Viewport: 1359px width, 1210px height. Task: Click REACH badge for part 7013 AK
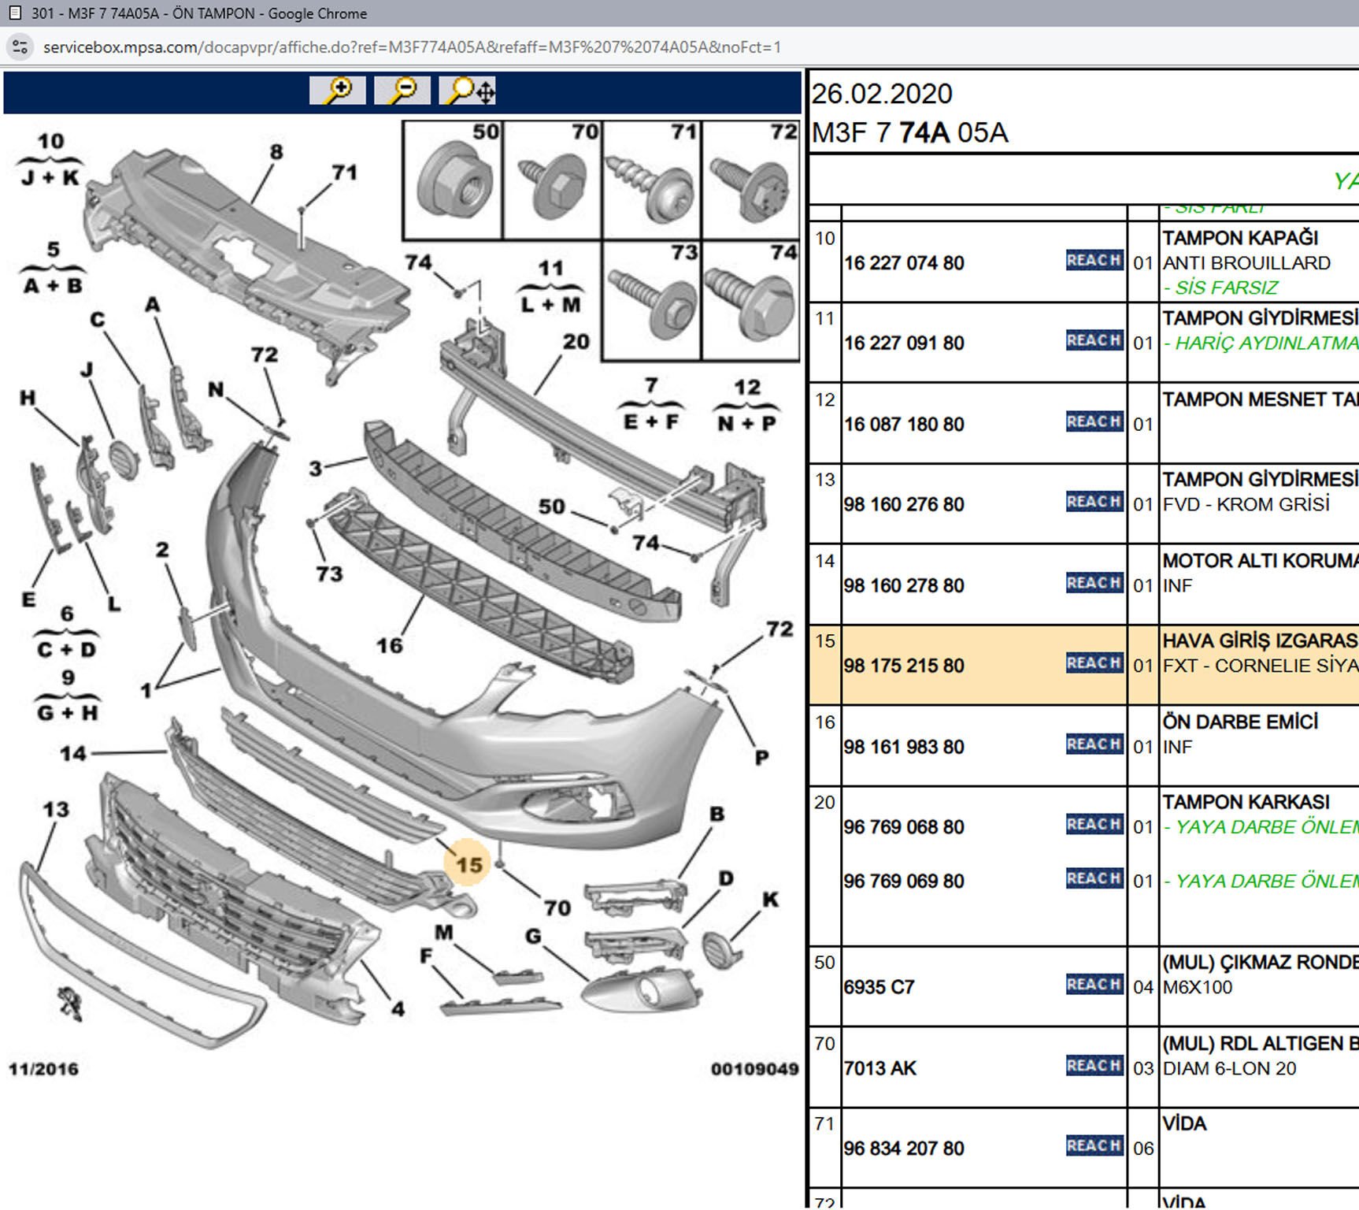point(1094,1066)
